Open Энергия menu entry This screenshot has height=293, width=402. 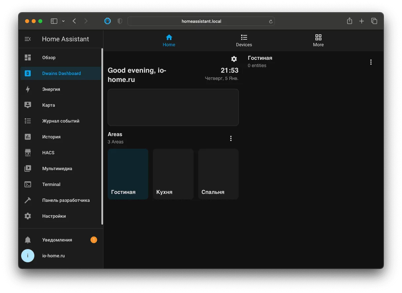tap(61, 89)
